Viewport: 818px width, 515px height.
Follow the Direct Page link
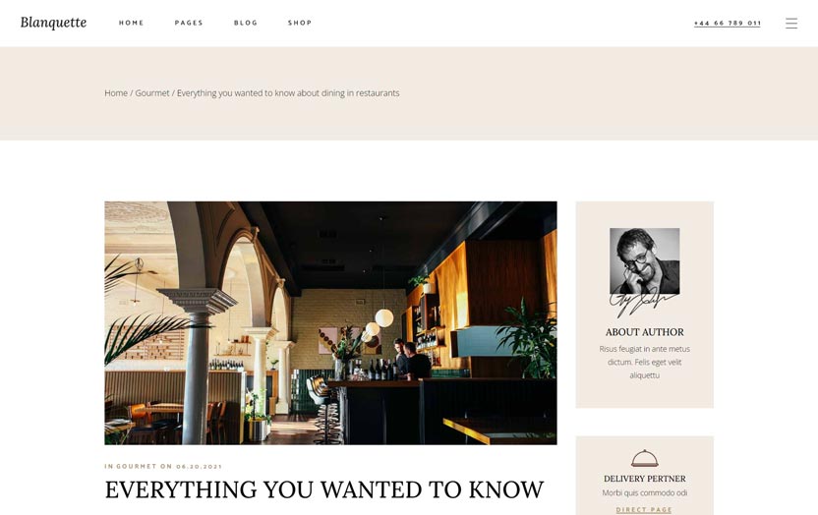[644, 510]
